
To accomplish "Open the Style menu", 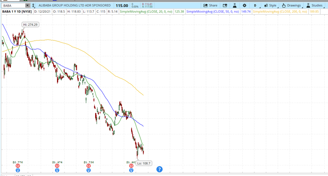I will point(271,5).
